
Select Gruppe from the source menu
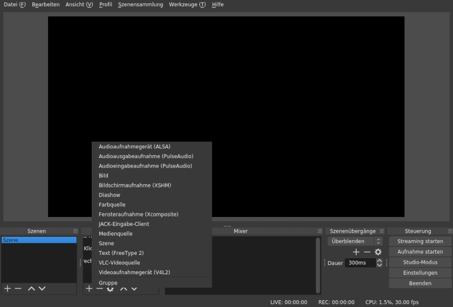click(152, 283)
